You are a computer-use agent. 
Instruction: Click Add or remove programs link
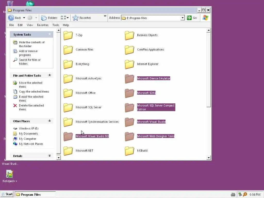coord(28,53)
